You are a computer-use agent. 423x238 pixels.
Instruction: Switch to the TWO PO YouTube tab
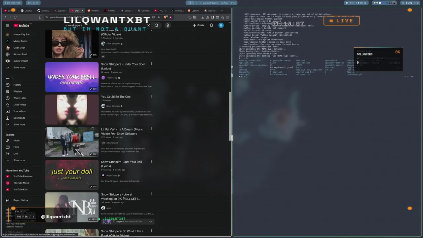160,11
